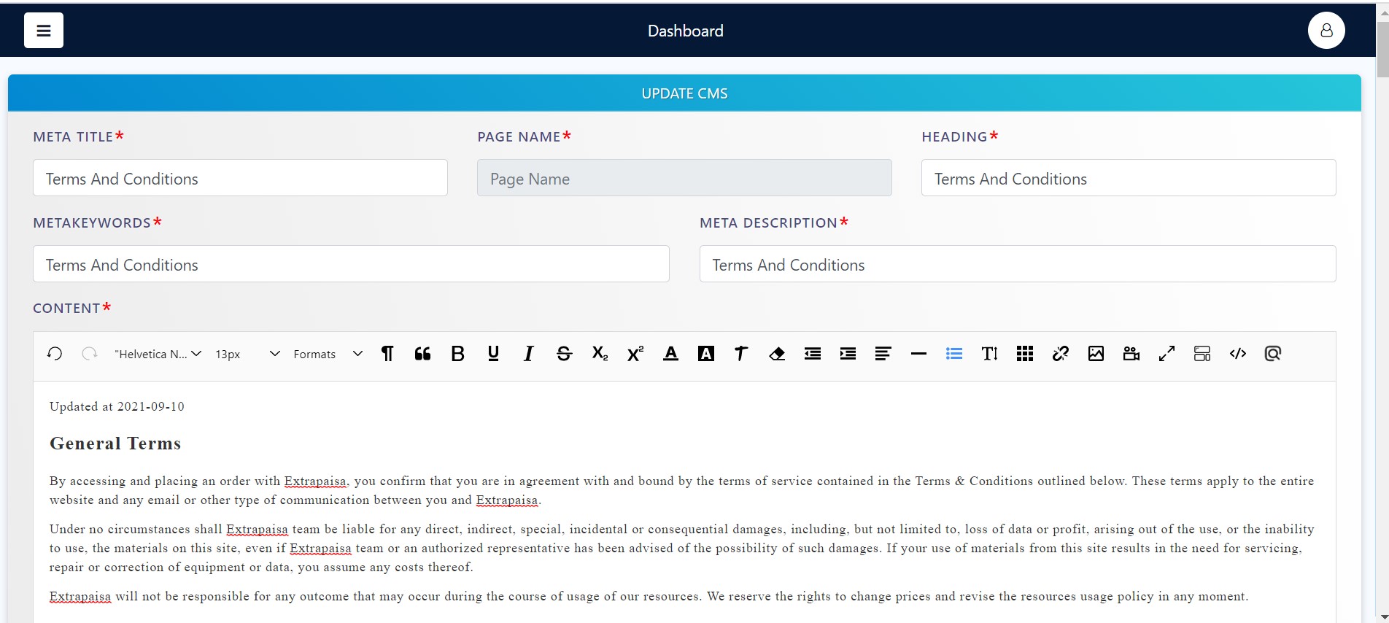
Task: Focus the Meta Title input field
Action: [240, 178]
